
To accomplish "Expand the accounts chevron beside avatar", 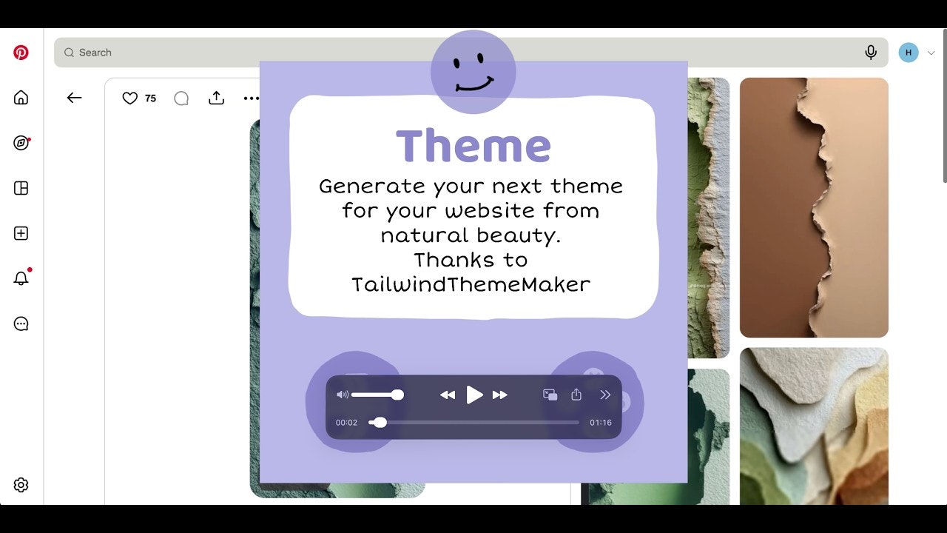I will [x=931, y=53].
